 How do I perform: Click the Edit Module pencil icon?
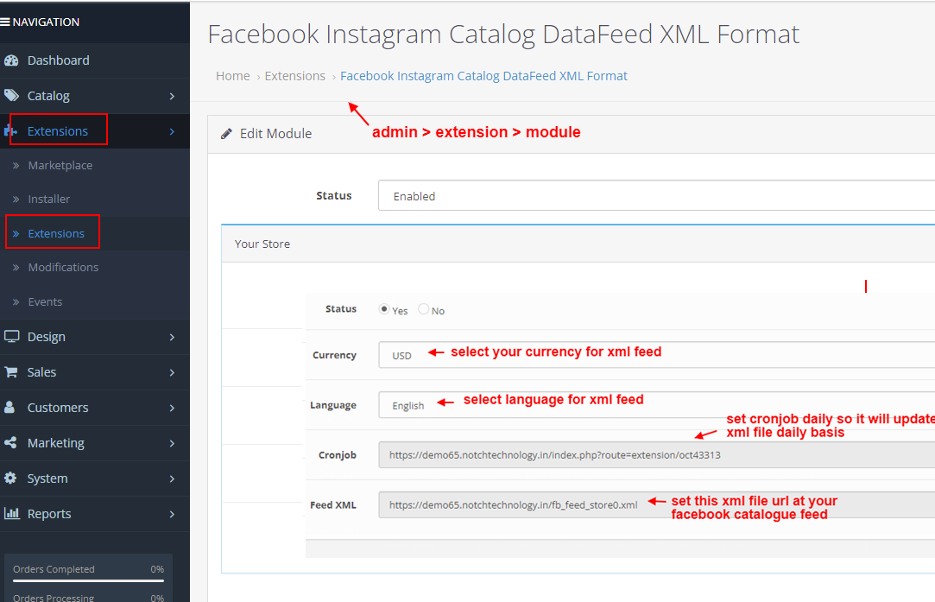click(226, 133)
